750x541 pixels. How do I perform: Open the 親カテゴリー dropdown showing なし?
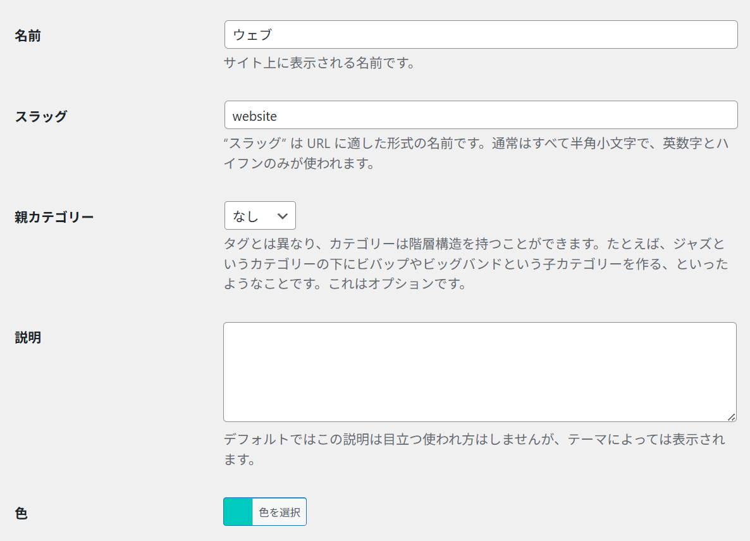click(260, 216)
